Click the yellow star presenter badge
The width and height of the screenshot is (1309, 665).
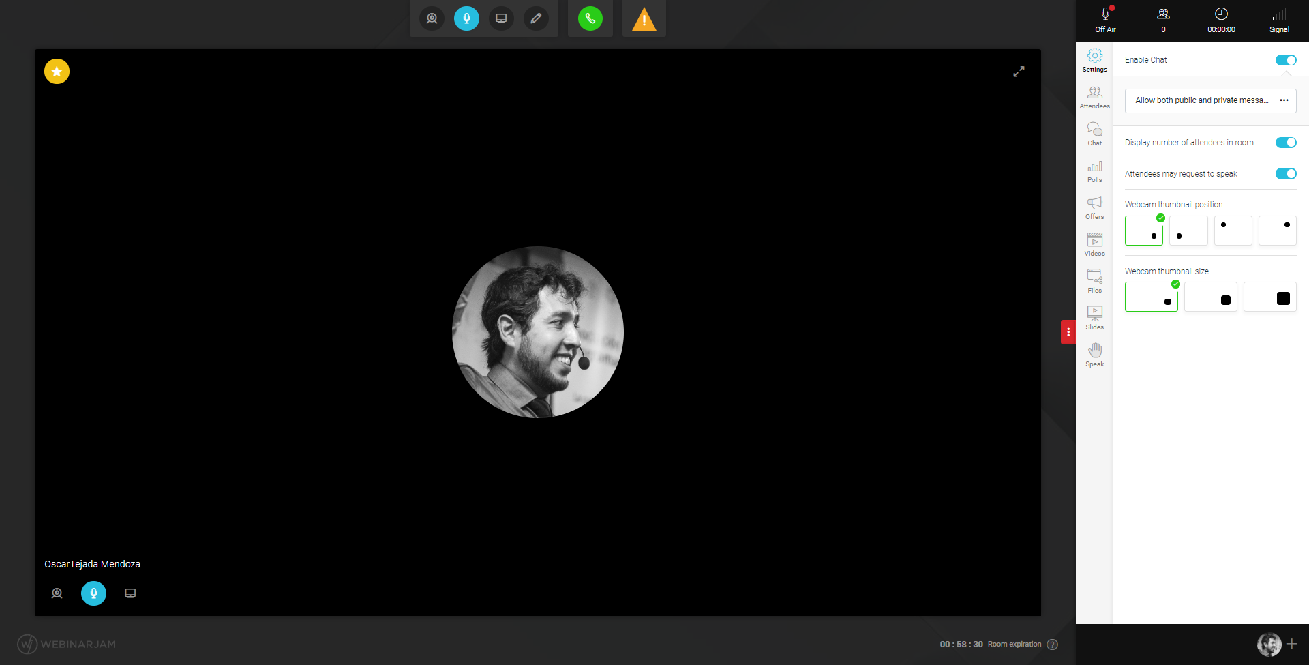[57, 71]
